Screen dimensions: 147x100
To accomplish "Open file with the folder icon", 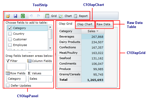I will coord(8,16).
